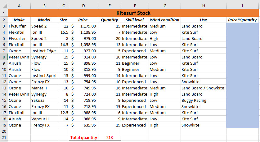Image resolution: width=260 pixels, height=142 pixels.
Task: Select the cell showing 213
Action: 110,138
